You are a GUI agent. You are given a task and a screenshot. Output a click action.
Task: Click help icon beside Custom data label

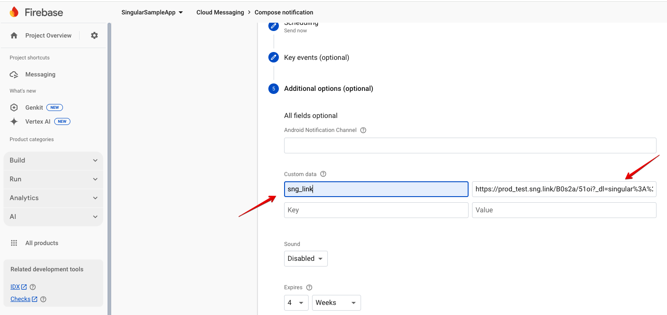[323, 174]
